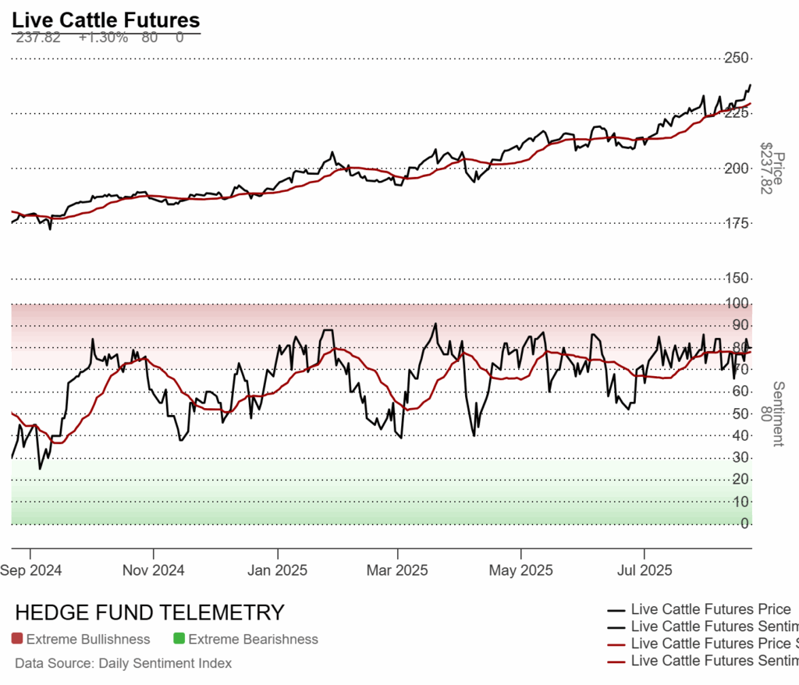The height and width of the screenshot is (685, 799).
Task: Click the Extreme Bearishness label text
Action: (254, 639)
